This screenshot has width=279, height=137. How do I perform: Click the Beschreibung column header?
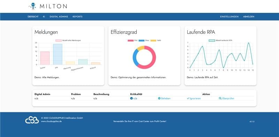pyautogui.click(x=101, y=94)
